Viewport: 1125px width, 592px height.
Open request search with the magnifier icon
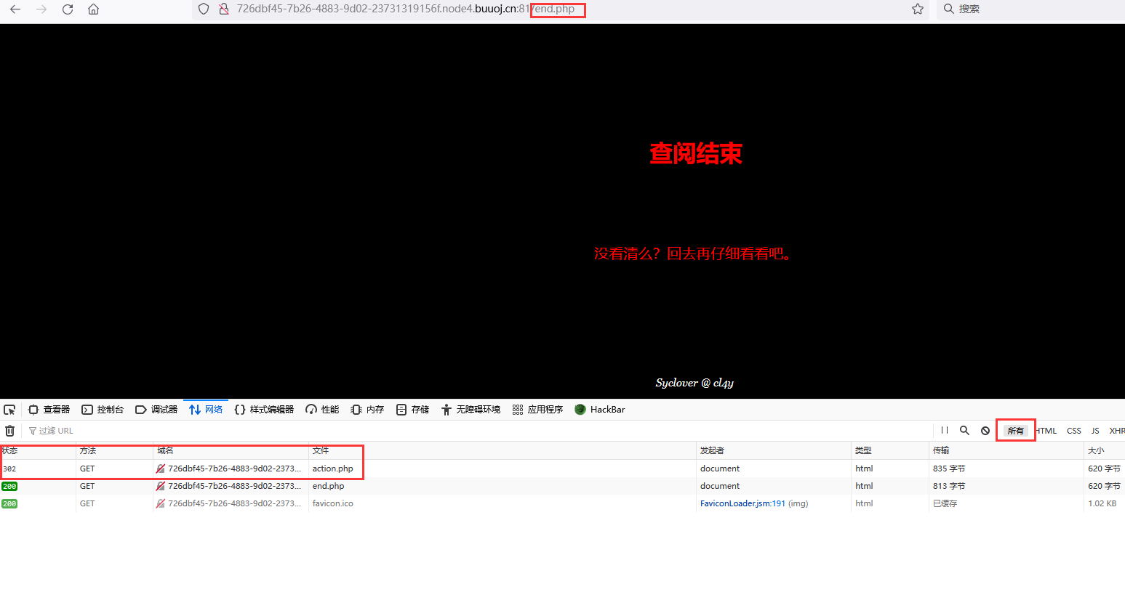[964, 430]
